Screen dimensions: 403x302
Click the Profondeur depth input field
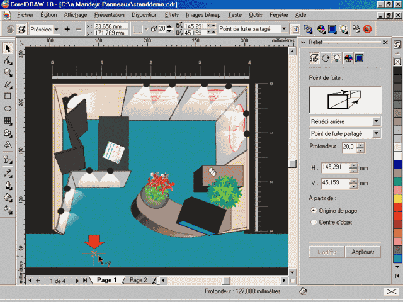348,147
